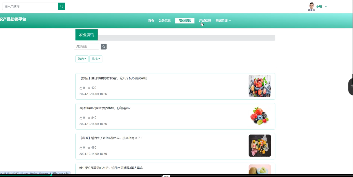Click the 局部搜索 local search input field
This screenshot has width=353, height=177.
(87, 47)
